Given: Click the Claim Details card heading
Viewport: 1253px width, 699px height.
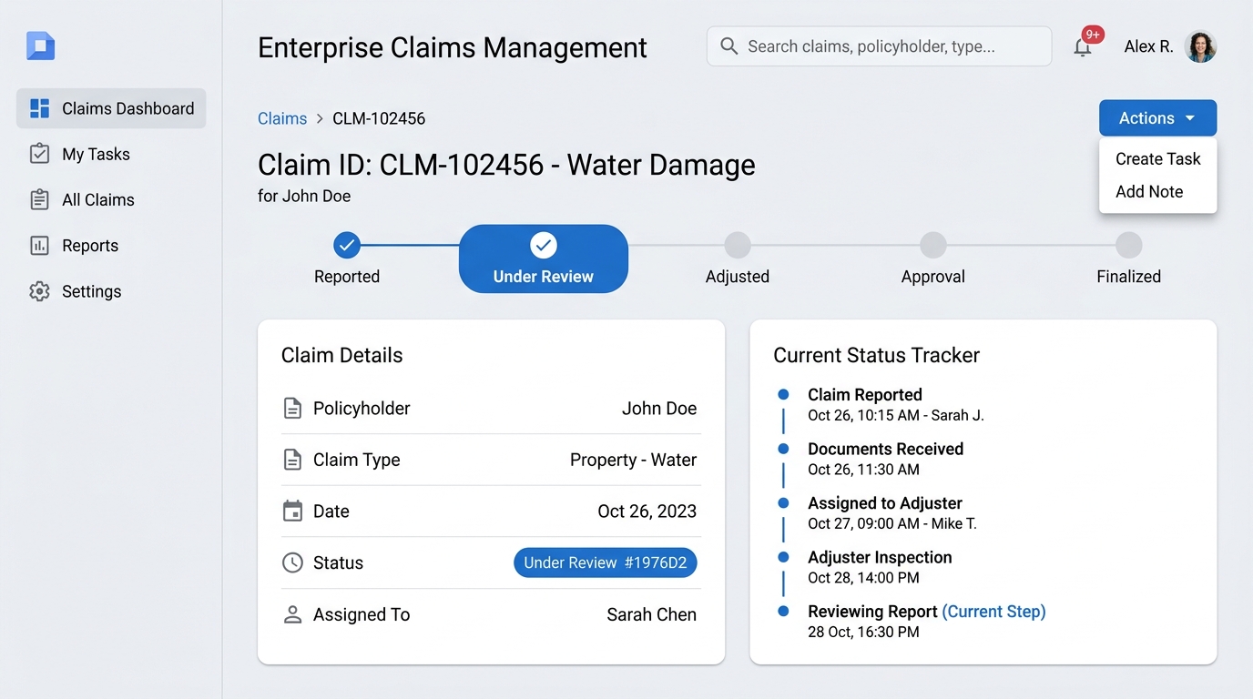Looking at the screenshot, I should [341, 355].
